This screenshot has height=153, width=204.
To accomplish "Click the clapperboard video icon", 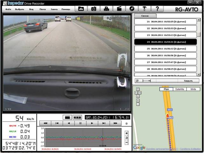I will 119,9.
